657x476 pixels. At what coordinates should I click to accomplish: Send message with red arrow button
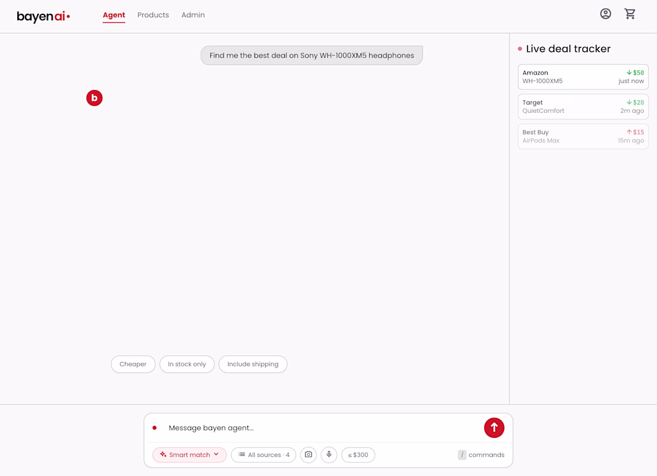coord(494,428)
